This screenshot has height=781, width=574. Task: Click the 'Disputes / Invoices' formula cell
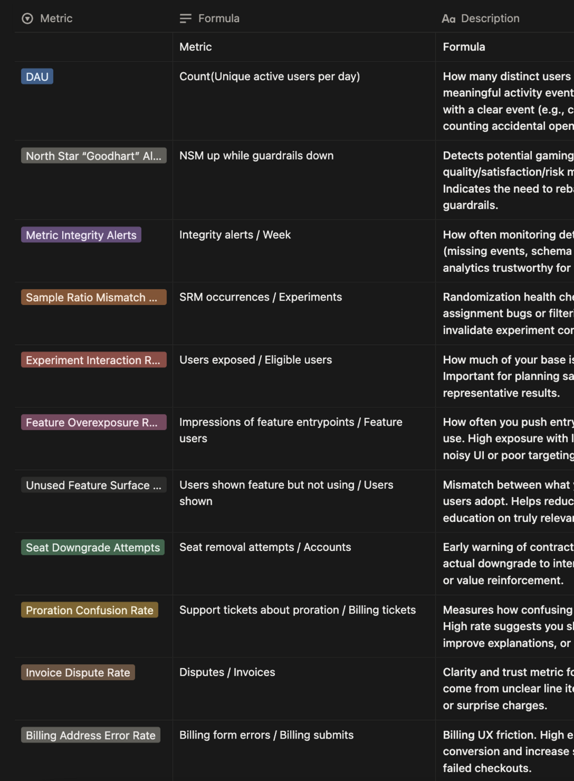coord(227,672)
